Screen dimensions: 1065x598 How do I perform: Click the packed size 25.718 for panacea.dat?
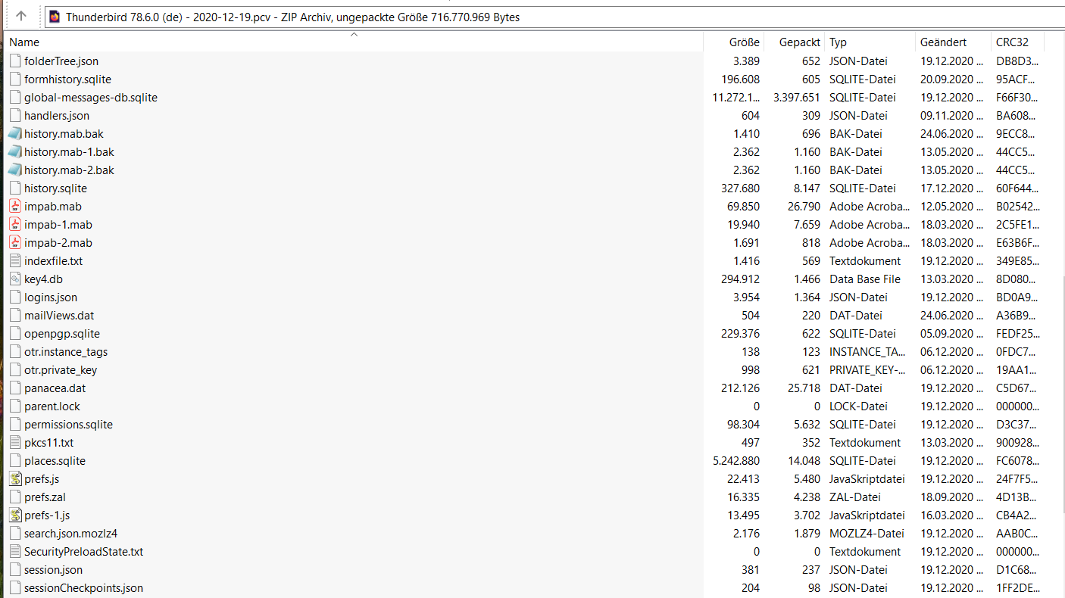804,388
